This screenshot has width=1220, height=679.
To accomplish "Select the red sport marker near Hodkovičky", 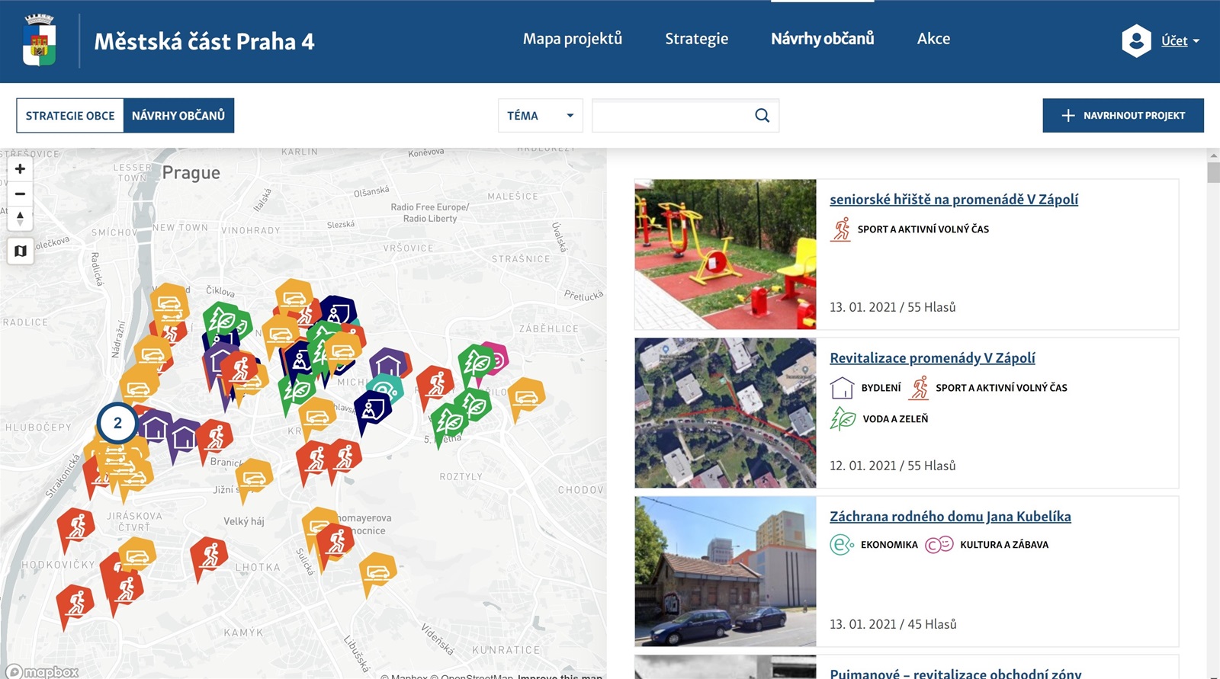I will [x=75, y=604].
